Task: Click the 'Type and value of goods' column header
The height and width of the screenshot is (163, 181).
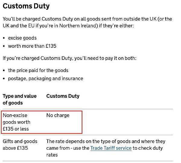Action: tap(20, 99)
